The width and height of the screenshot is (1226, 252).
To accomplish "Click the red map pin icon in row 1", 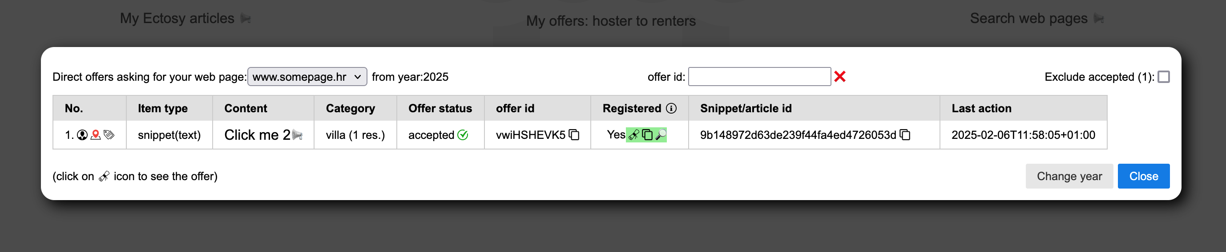I will (x=96, y=135).
